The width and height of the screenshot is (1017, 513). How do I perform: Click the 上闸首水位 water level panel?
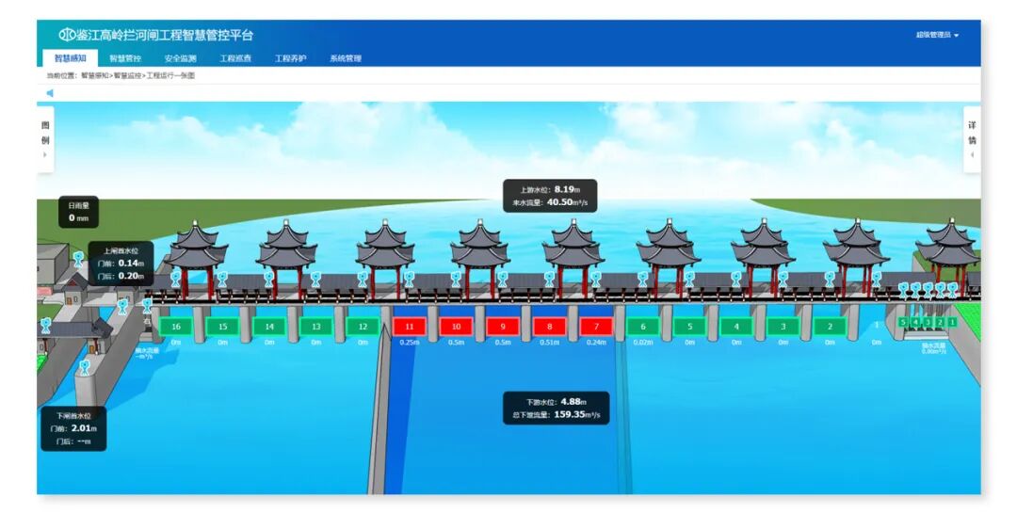pos(121,264)
